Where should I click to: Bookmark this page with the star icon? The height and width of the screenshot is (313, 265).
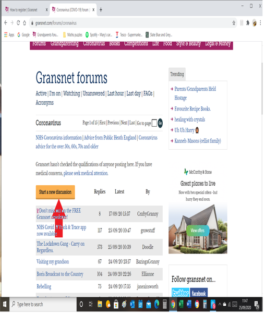234,23
